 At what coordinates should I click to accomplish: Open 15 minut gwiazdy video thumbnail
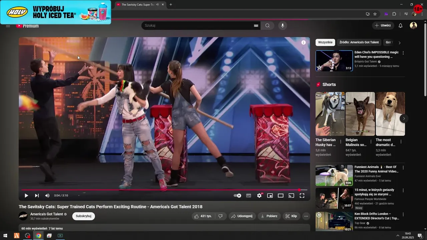pos(334,198)
